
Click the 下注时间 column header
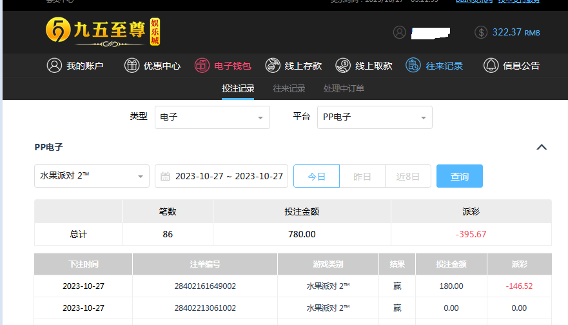tap(83, 264)
